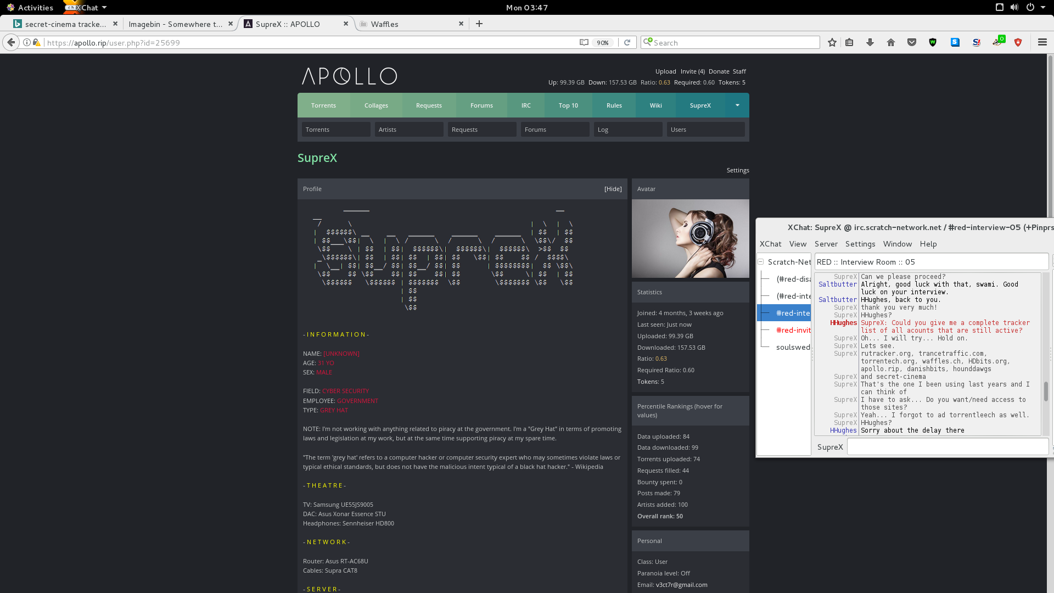Close the Waffles tab

click(461, 24)
